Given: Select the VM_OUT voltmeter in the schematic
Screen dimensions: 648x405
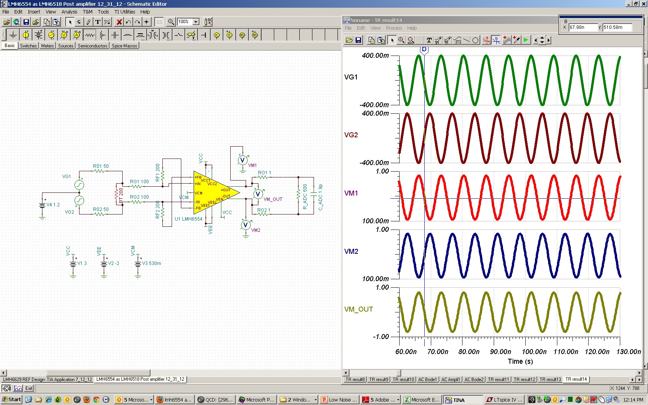Looking at the screenshot, I should click(258, 194).
